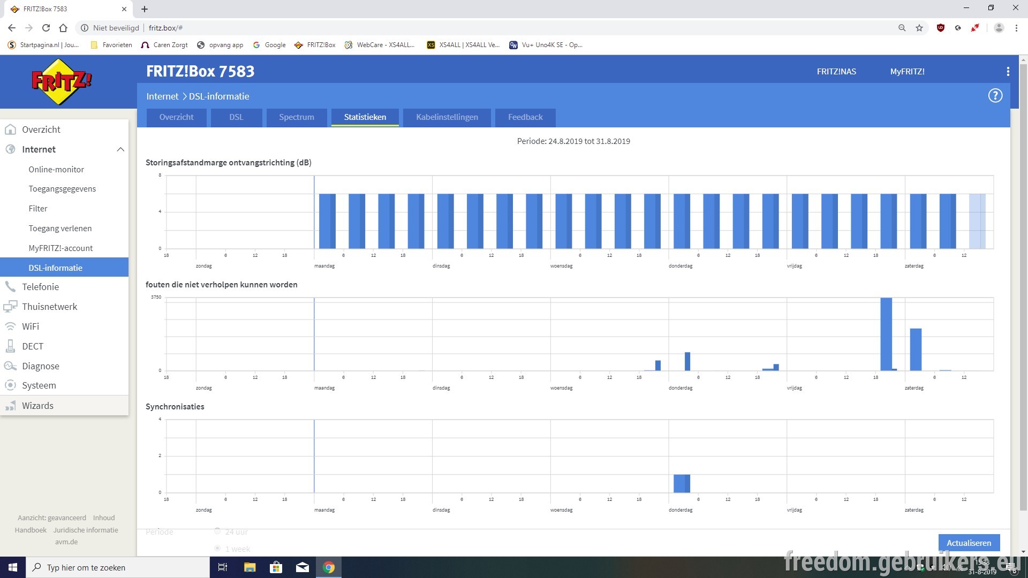1028x578 pixels.
Task: Click Windows search box on taskbar
Action: (118, 567)
